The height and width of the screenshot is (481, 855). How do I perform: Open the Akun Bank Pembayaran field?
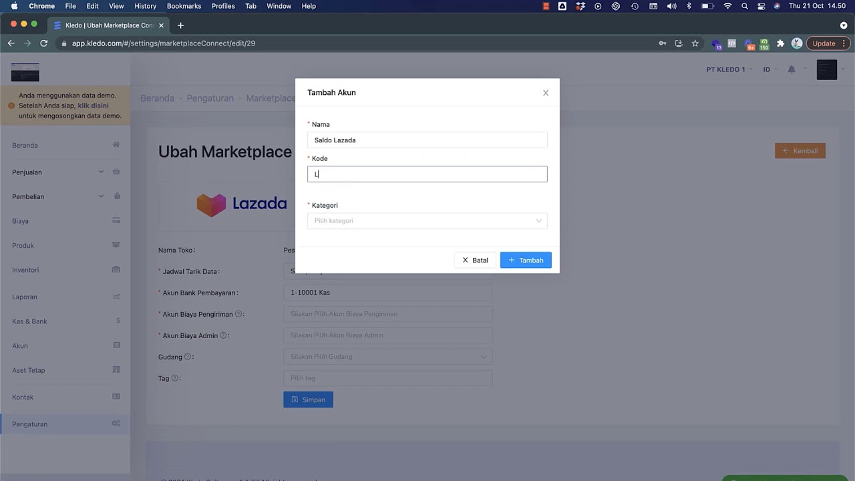point(387,293)
